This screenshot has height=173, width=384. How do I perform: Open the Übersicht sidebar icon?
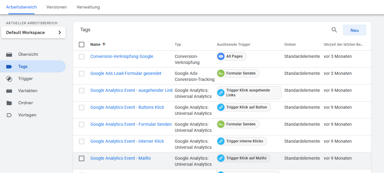(9, 55)
